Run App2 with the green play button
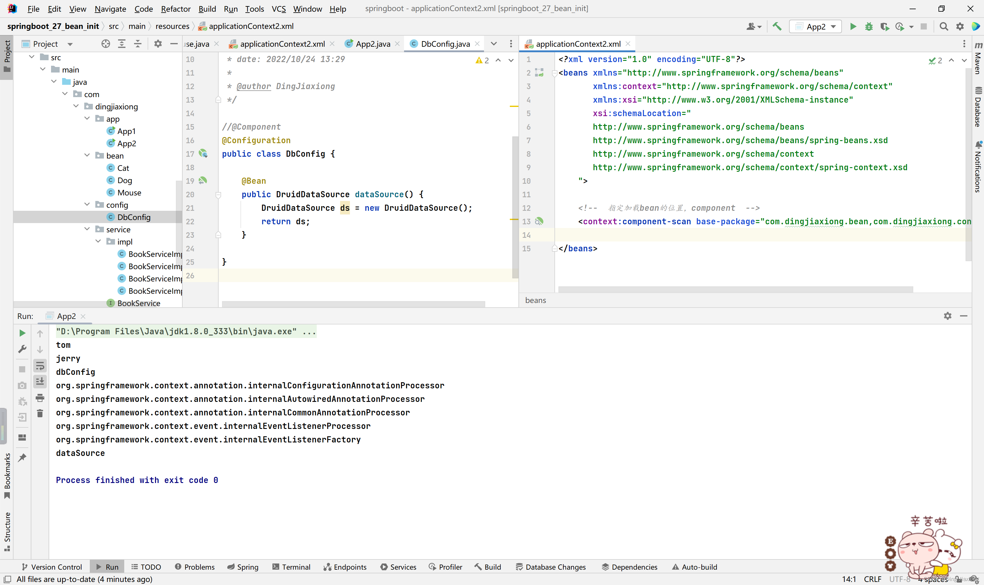 click(x=853, y=26)
